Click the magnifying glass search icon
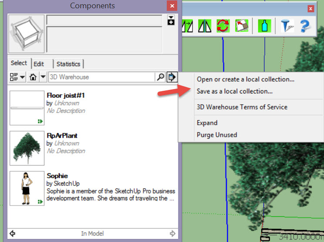This screenshot has width=324, height=242. tap(161, 77)
